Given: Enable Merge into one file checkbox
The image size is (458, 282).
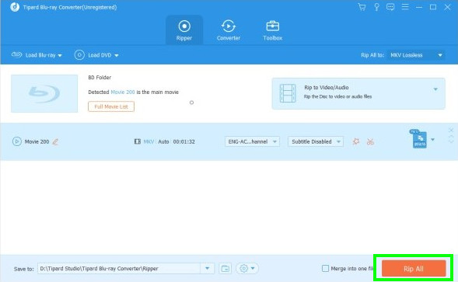Looking at the screenshot, I should pyautogui.click(x=325, y=268).
